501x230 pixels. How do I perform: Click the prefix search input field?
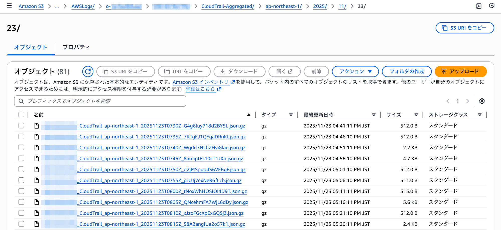click(100, 101)
